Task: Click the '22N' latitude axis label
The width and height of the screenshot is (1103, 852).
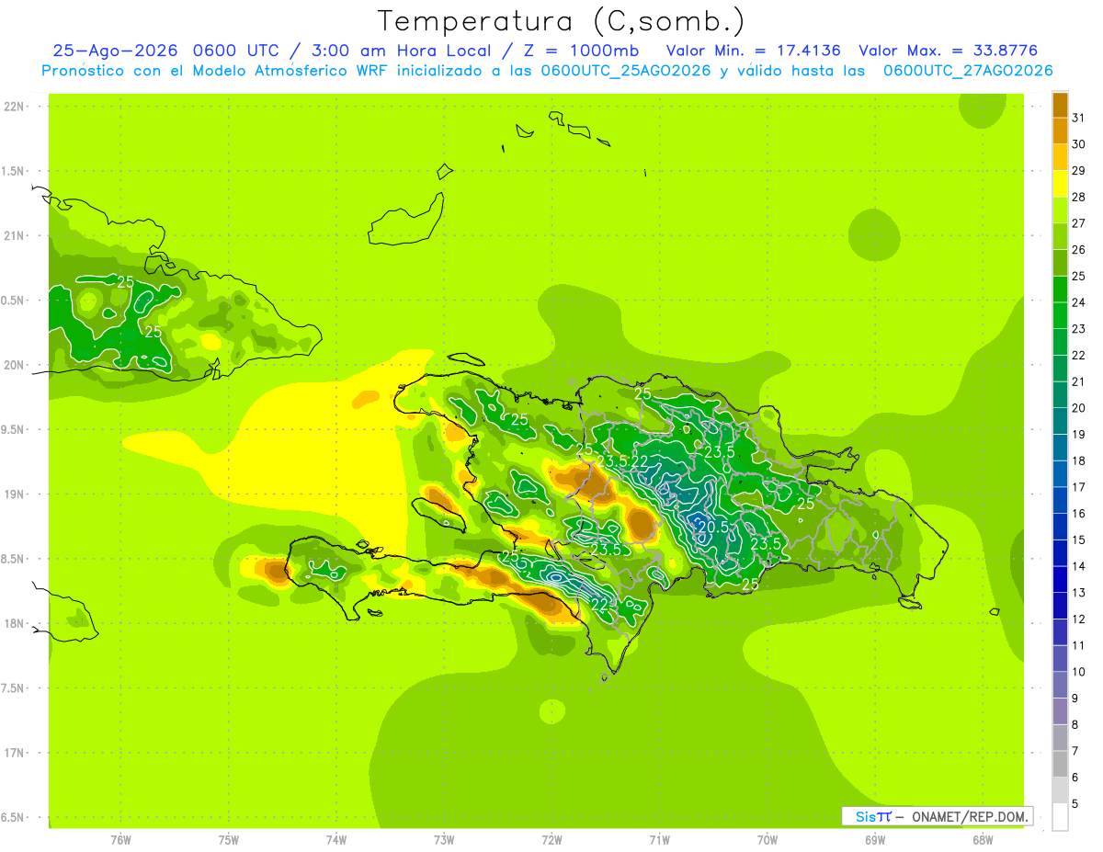Action: pos(15,106)
